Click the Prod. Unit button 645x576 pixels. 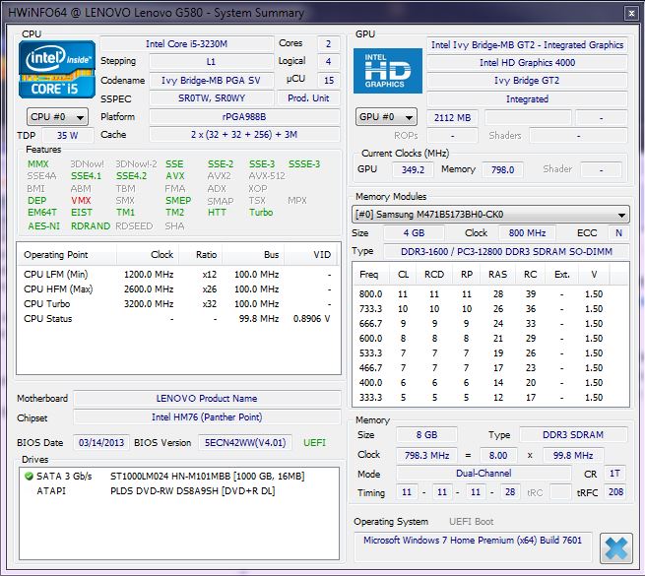308,98
